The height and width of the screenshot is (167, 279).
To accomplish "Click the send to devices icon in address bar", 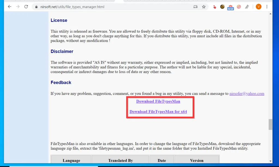I will point(195,7).
